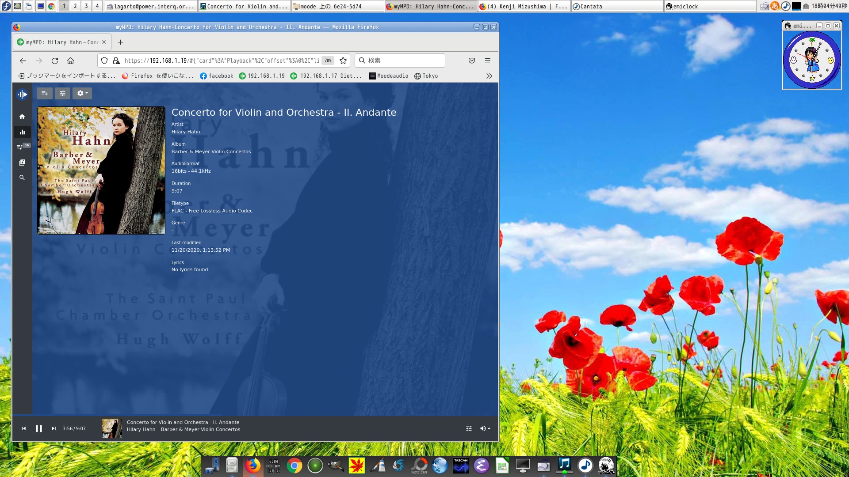Open a new Firefox tab
This screenshot has height=477, width=849.
tap(120, 42)
